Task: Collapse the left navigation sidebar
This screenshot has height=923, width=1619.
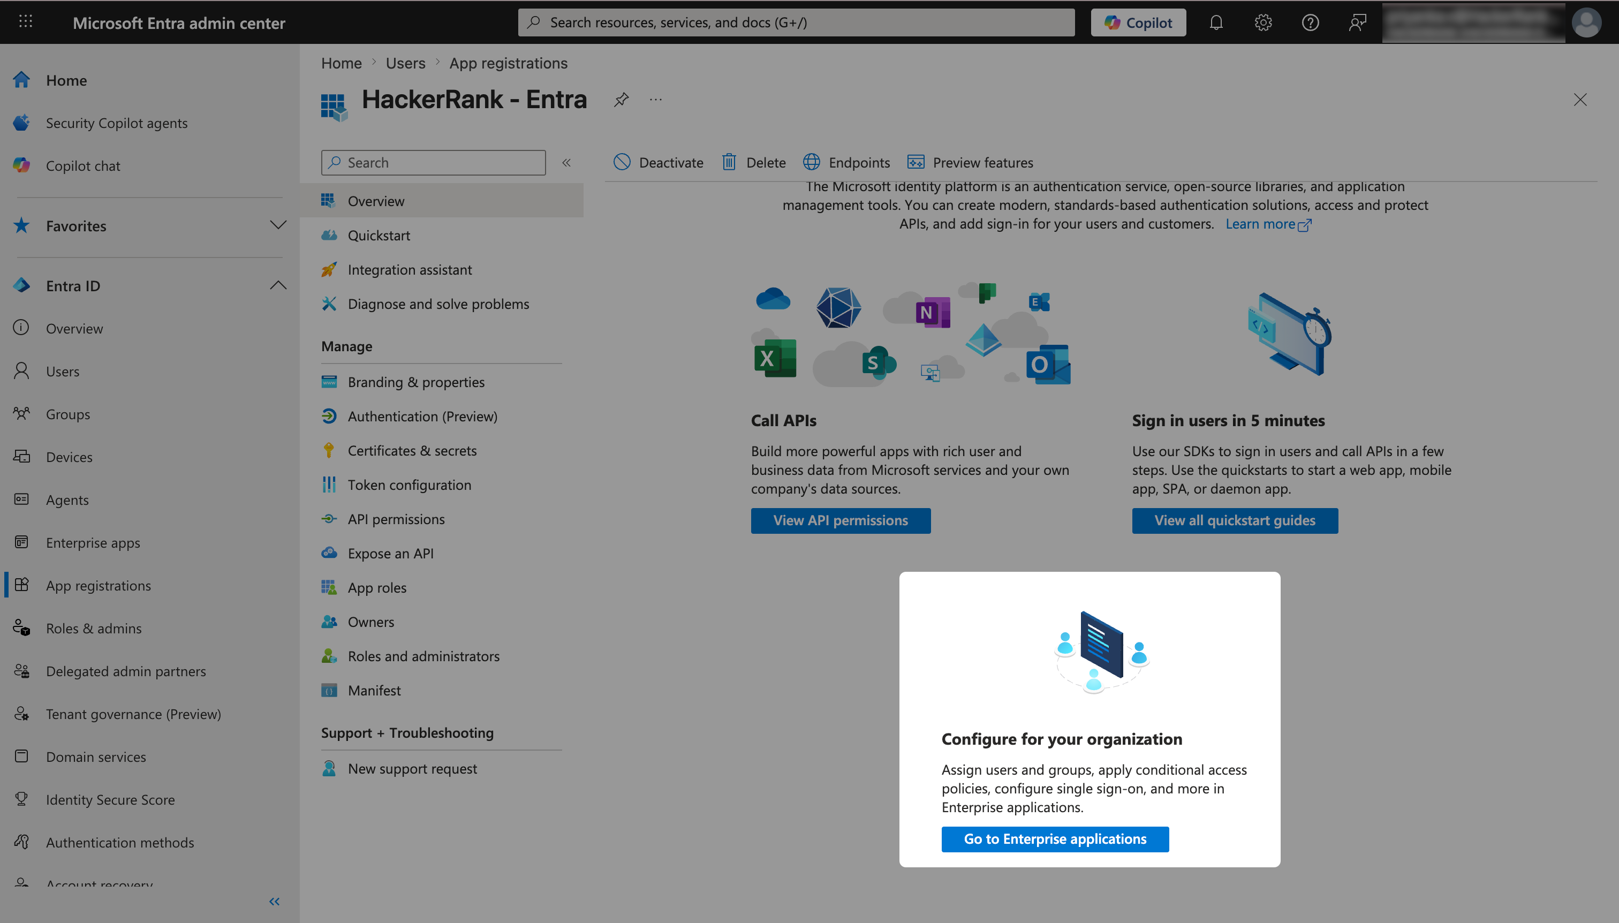Action: tap(274, 901)
